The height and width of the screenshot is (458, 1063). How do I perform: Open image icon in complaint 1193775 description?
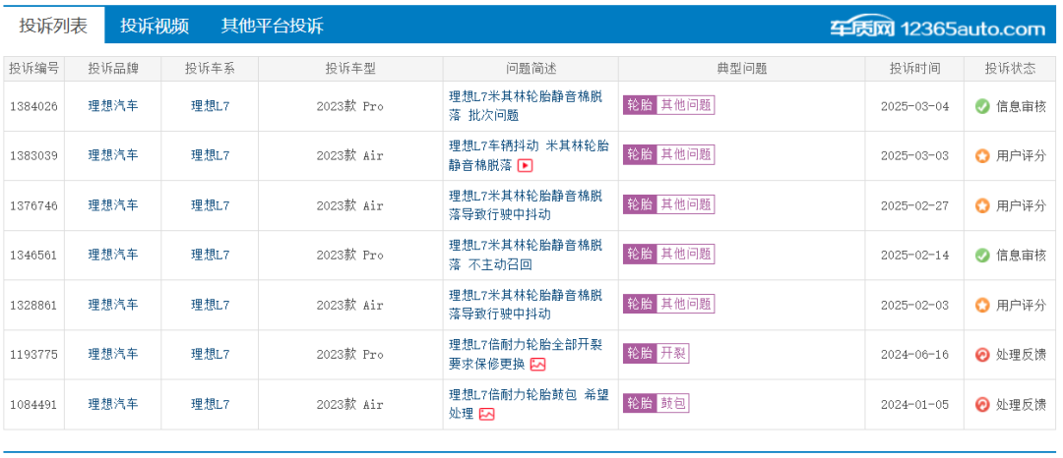(537, 364)
